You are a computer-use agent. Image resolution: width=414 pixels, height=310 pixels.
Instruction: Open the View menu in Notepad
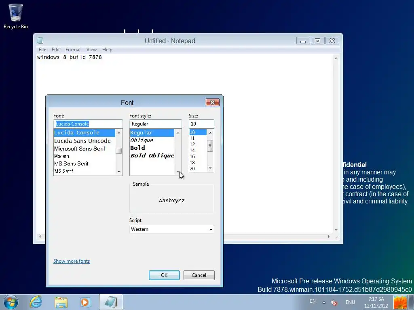coord(91,50)
